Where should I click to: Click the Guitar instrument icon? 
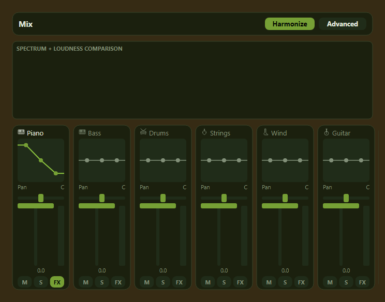tap(327, 132)
